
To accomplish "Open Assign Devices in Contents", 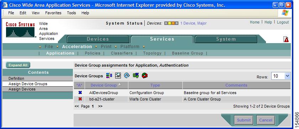I will [x=38, y=89].
